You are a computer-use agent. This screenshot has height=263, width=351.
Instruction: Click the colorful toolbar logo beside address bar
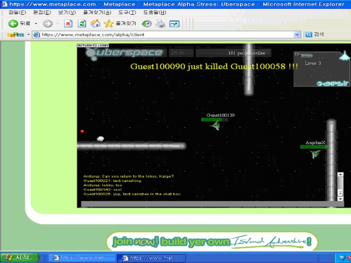[16, 35]
